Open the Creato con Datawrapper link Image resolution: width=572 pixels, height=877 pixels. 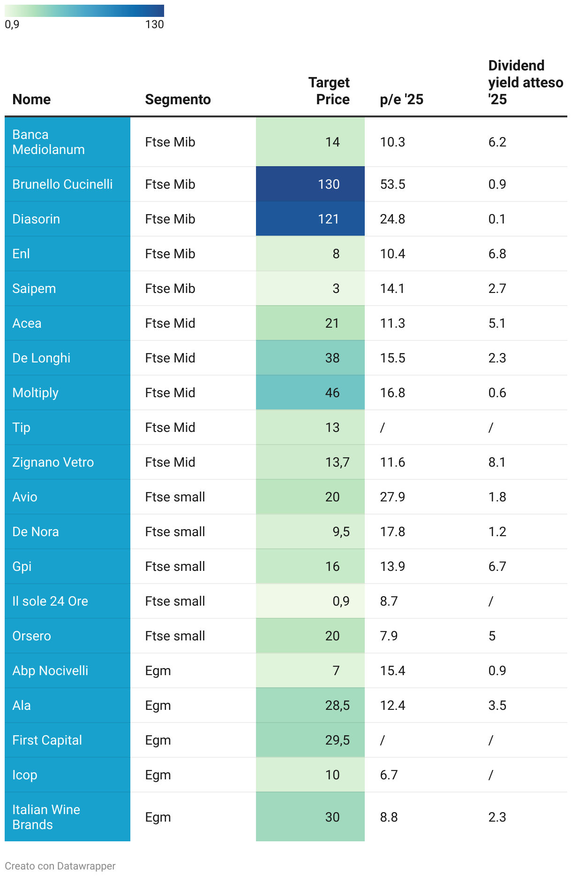point(60,866)
